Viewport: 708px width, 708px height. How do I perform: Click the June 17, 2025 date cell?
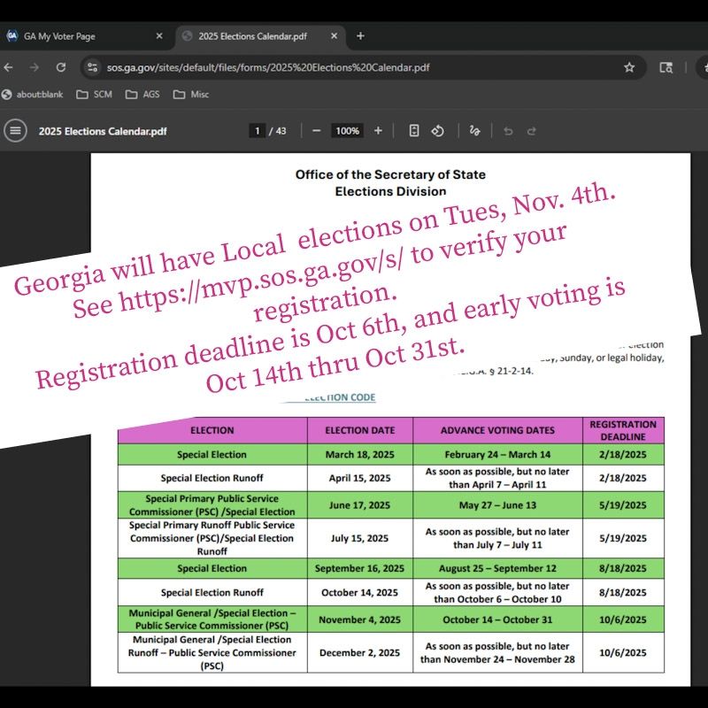[360, 505]
